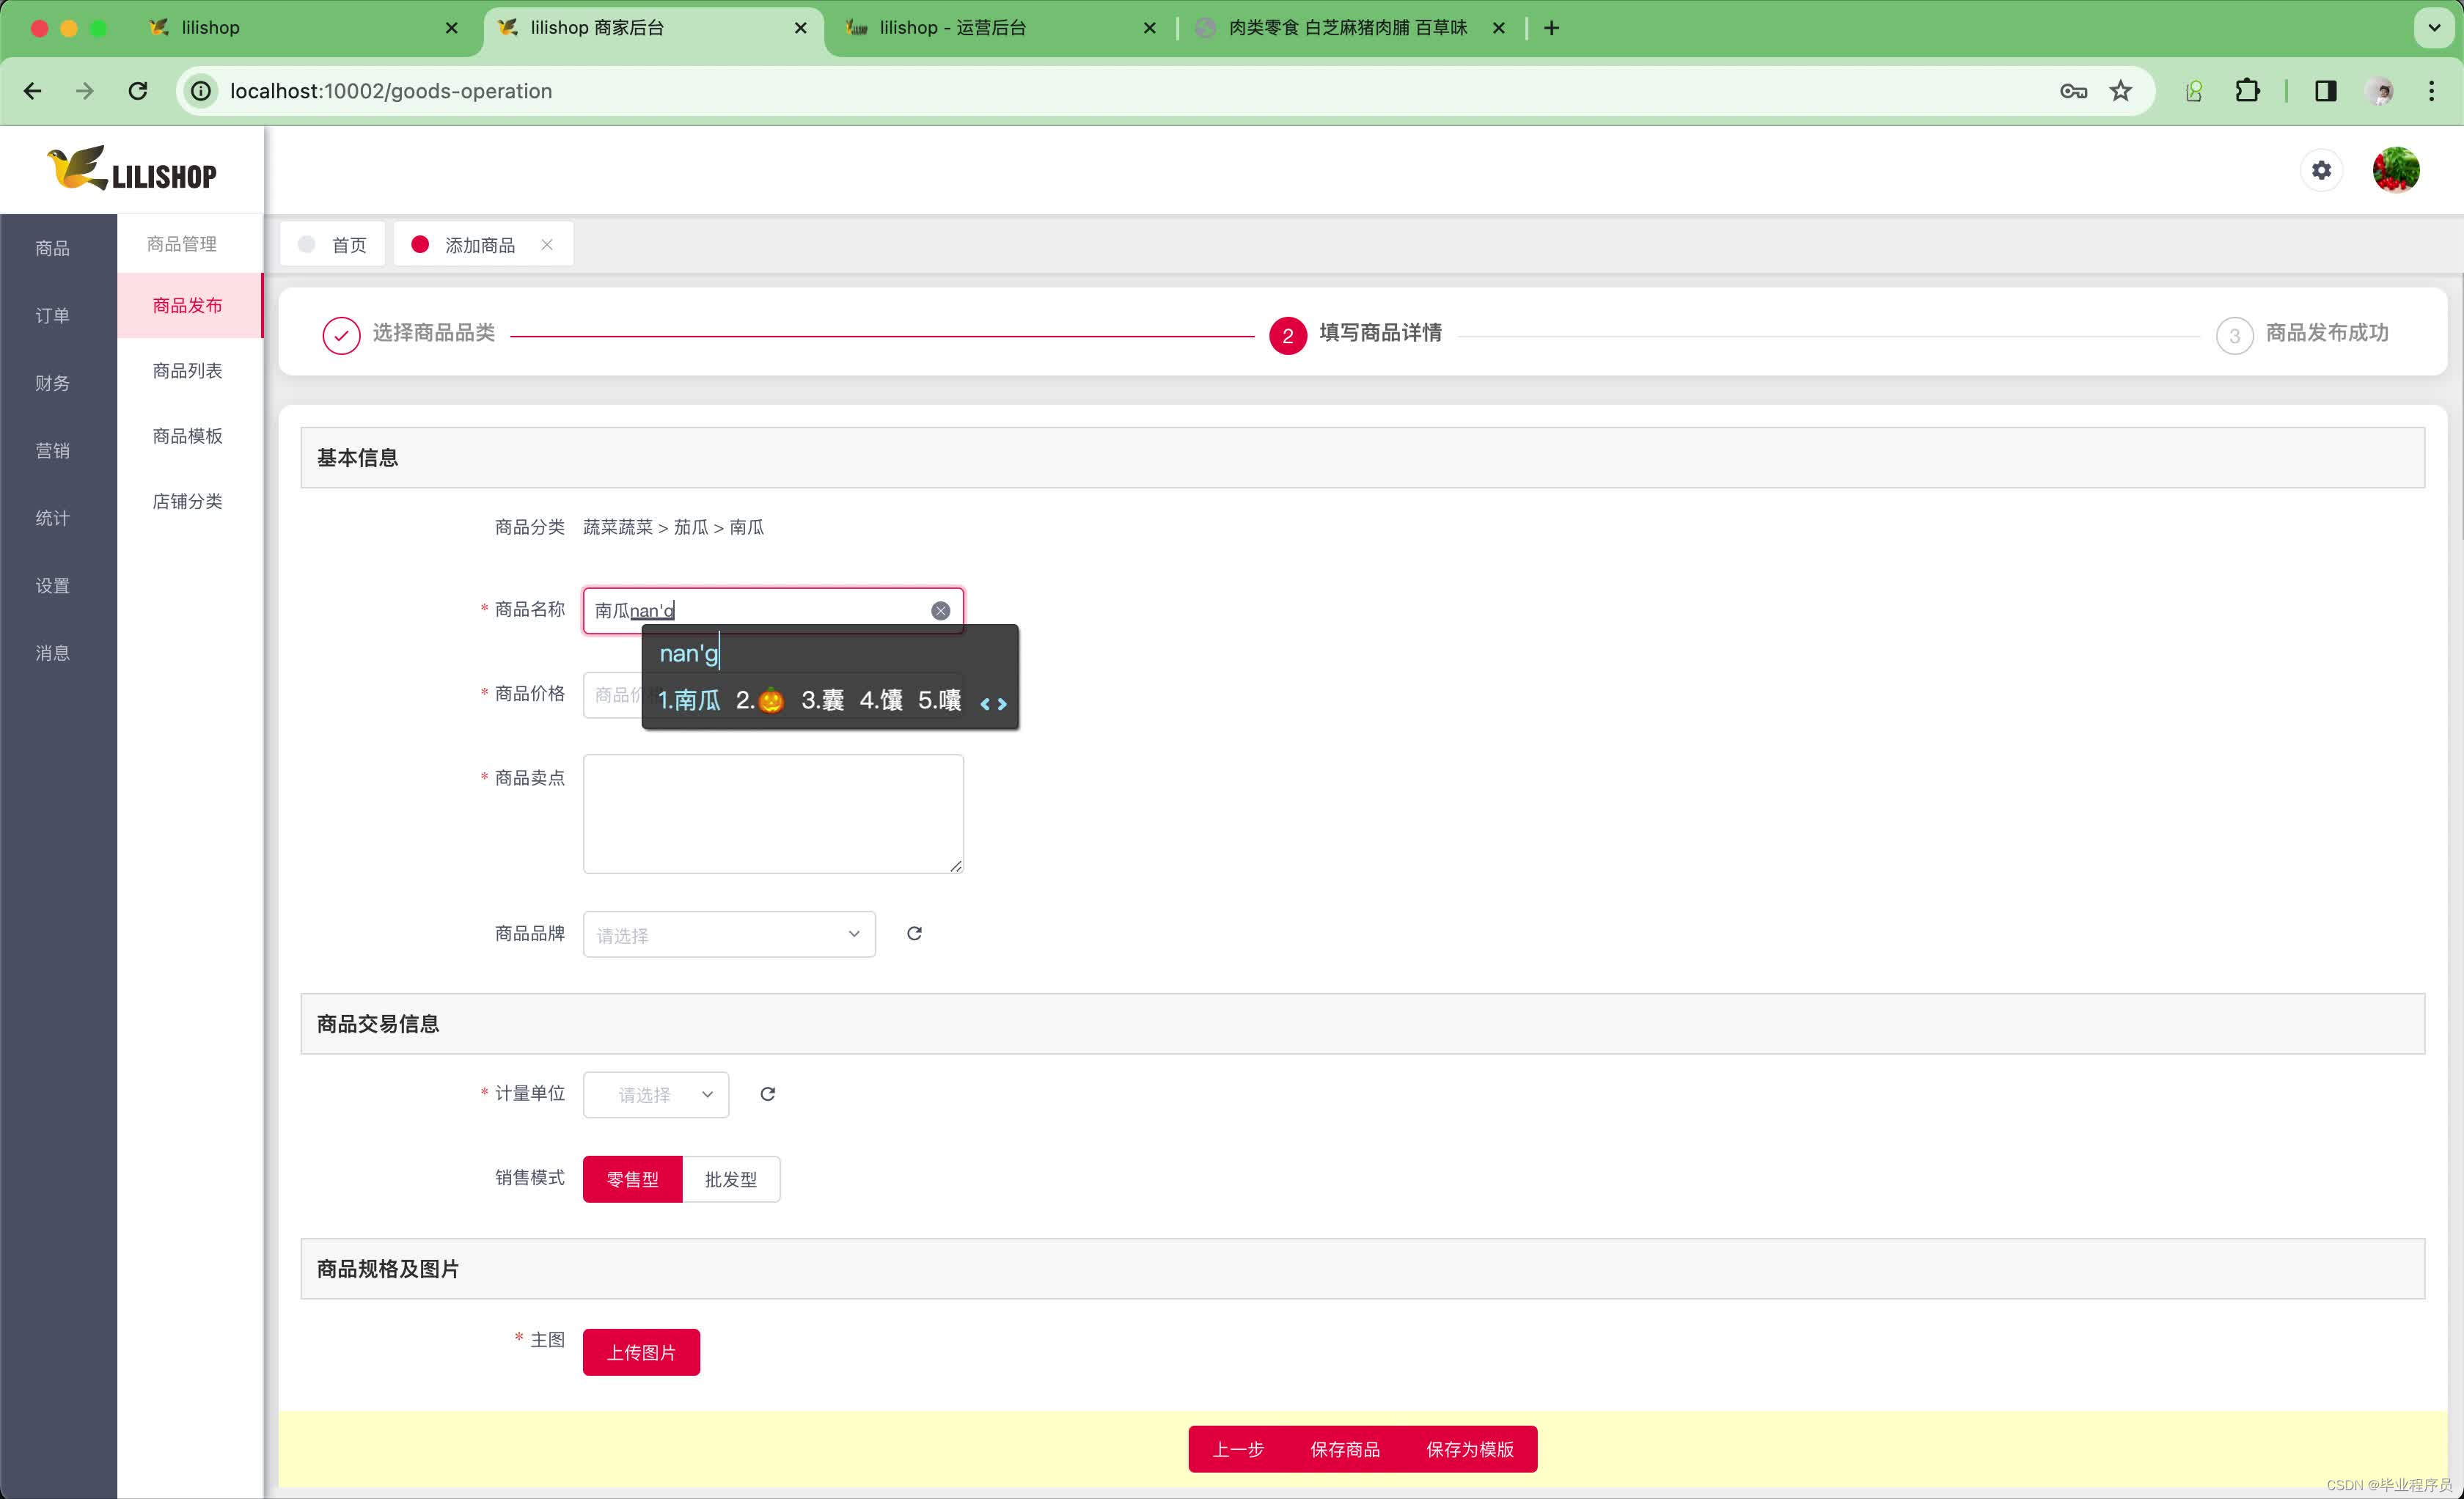Image resolution: width=2464 pixels, height=1499 pixels.
Task: Open 设置 in left sidebar
Action: pos(53,585)
